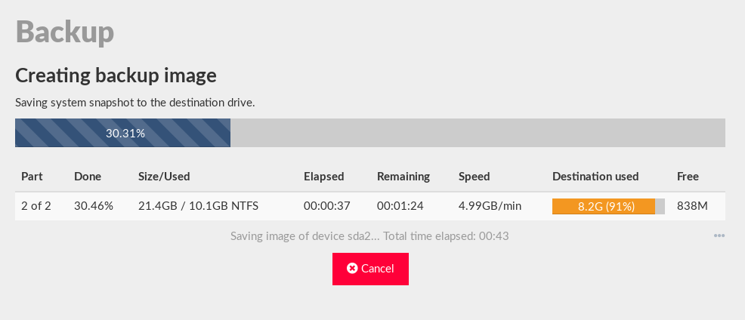Click the 21.4GB / 10.1GB NTFS cell
The image size is (745, 320).
pos(197,206)
